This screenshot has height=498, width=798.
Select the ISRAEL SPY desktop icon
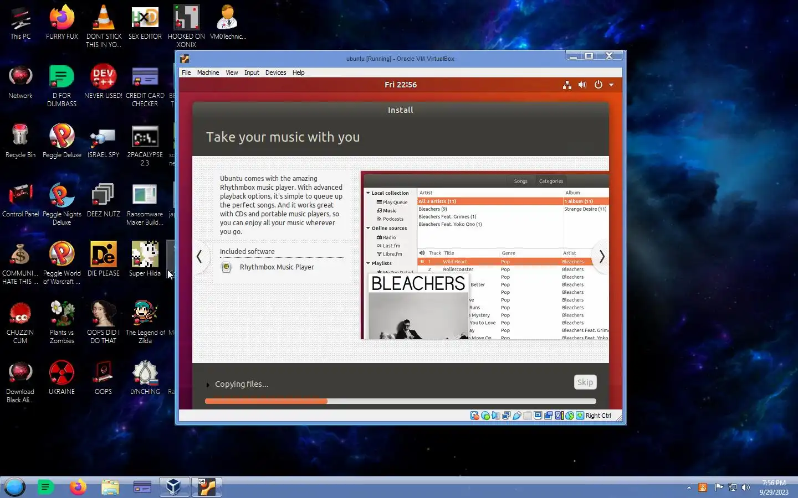pos(104,142)
